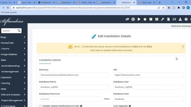Click the share page icon in address bar

[x=158, y=8]
